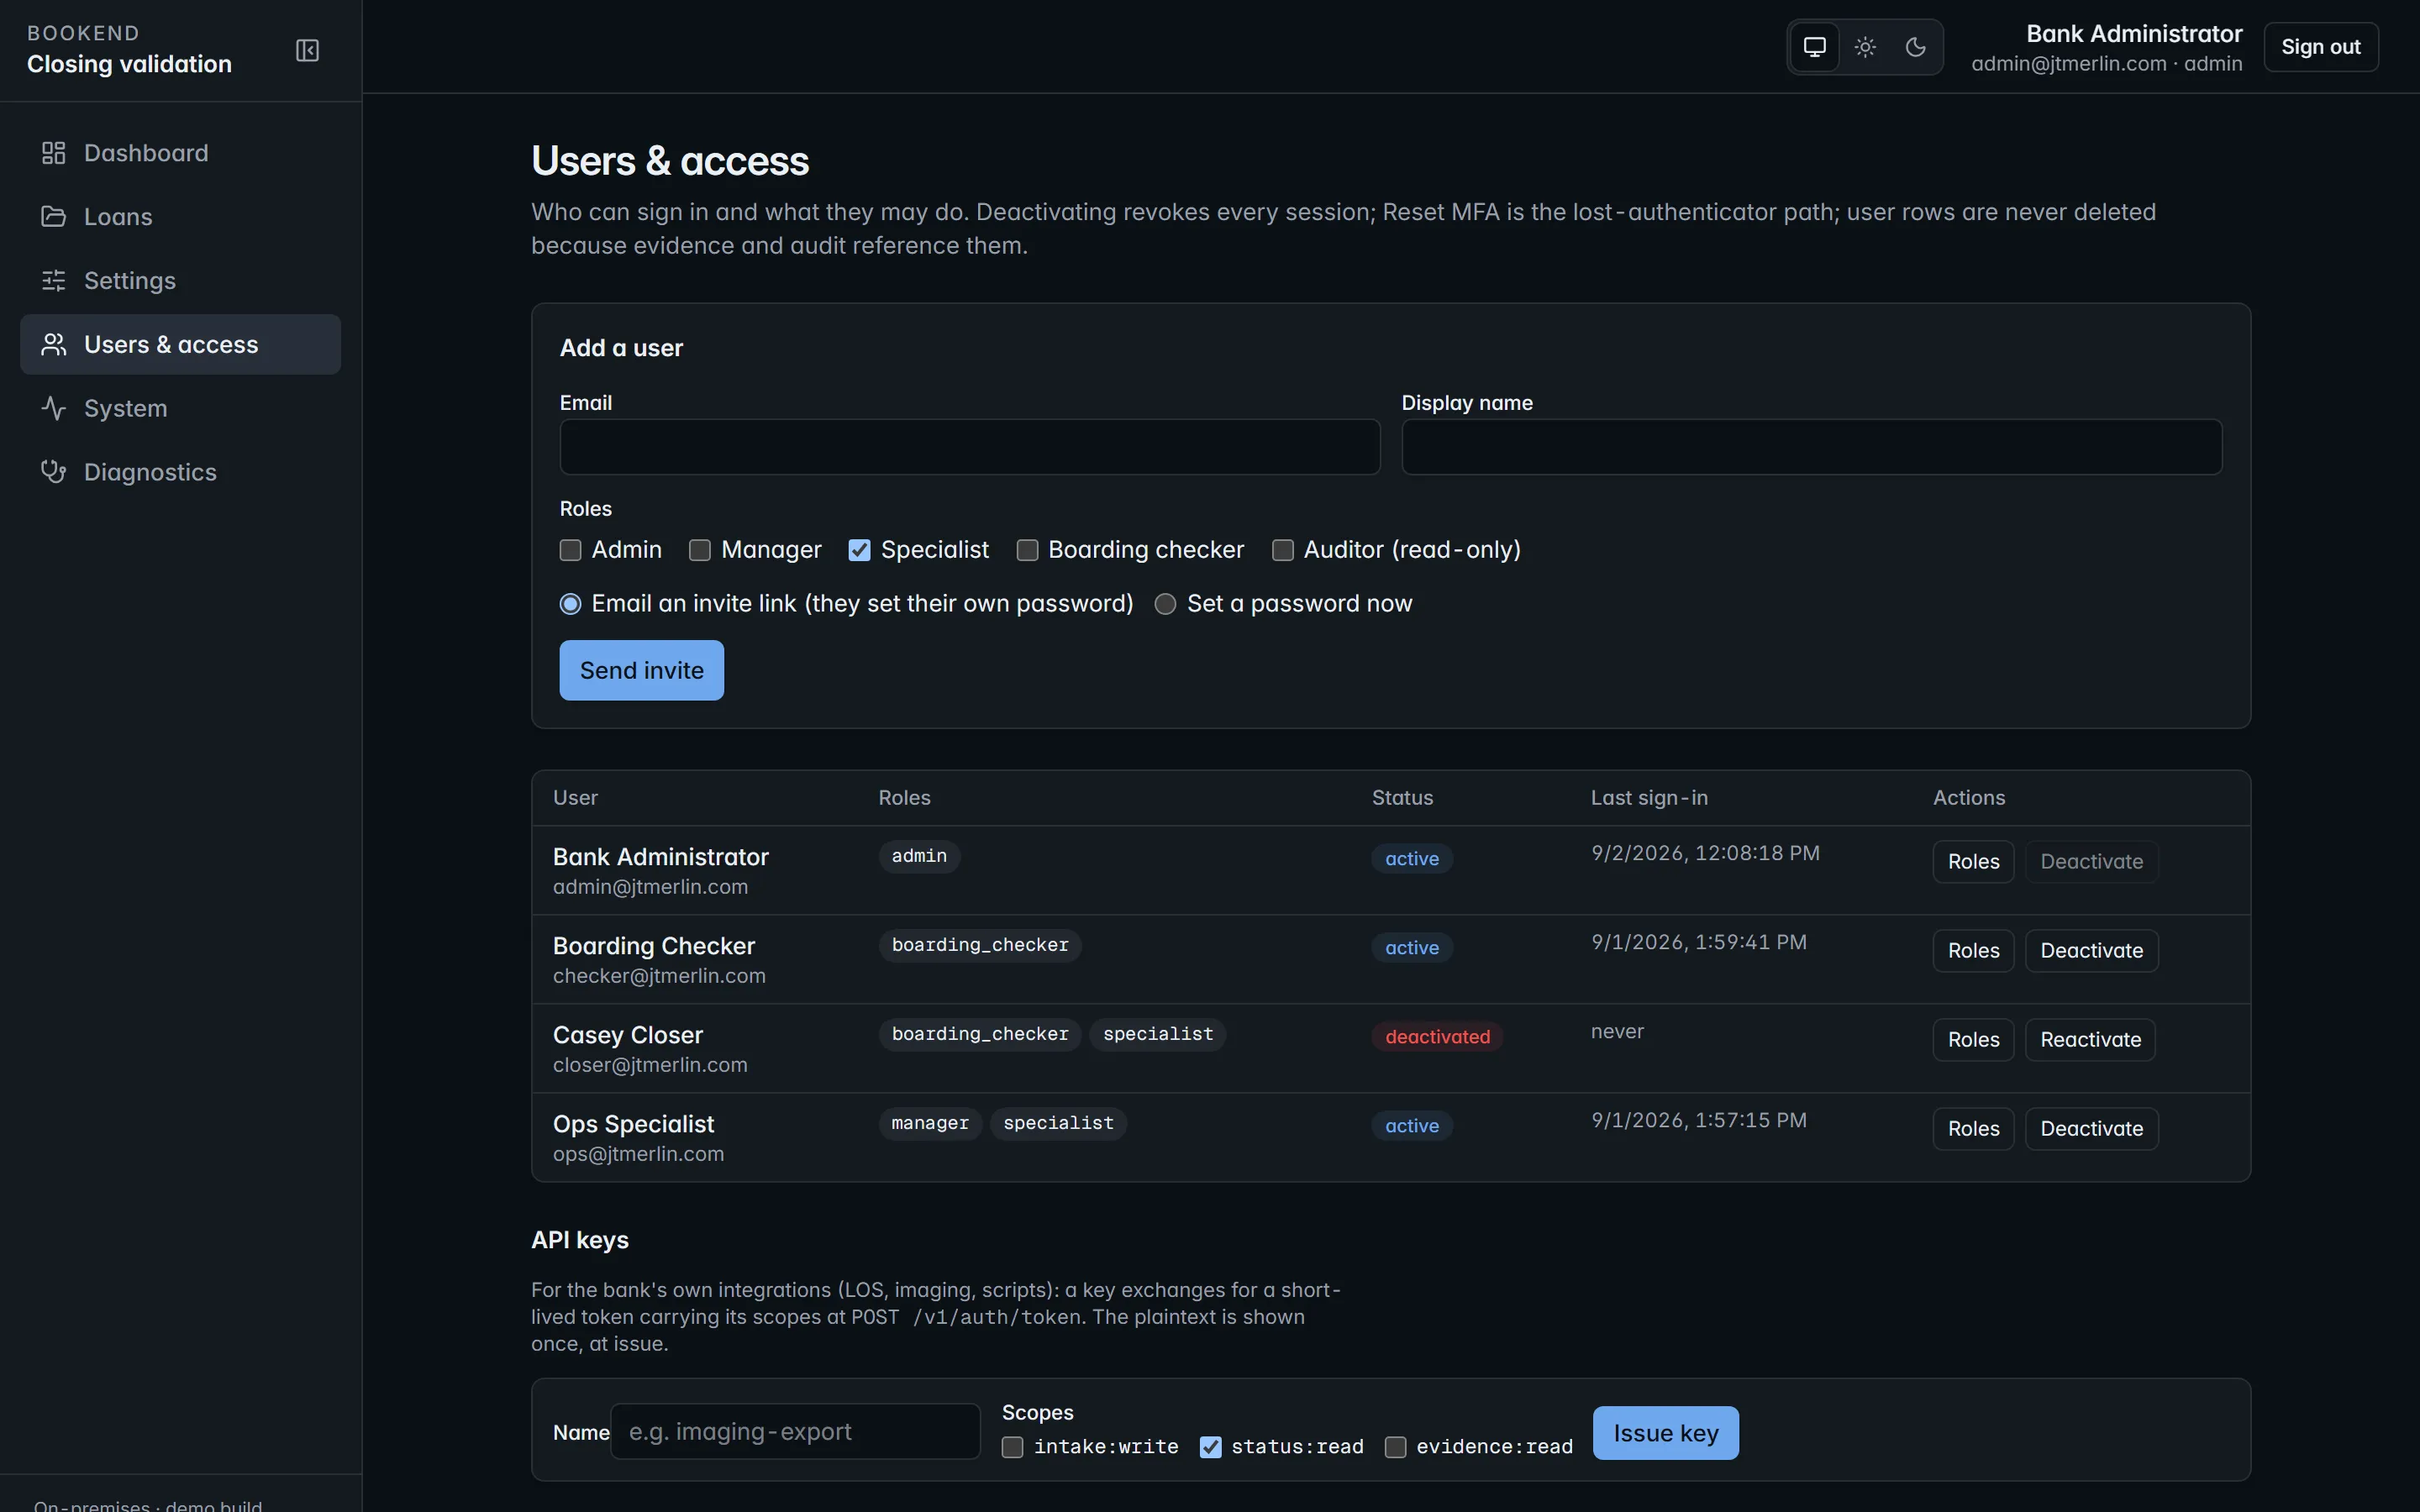2420x1512 pixels.
Task: Click ops@jtmerlin.com email text
Action: pos(638,1154)
